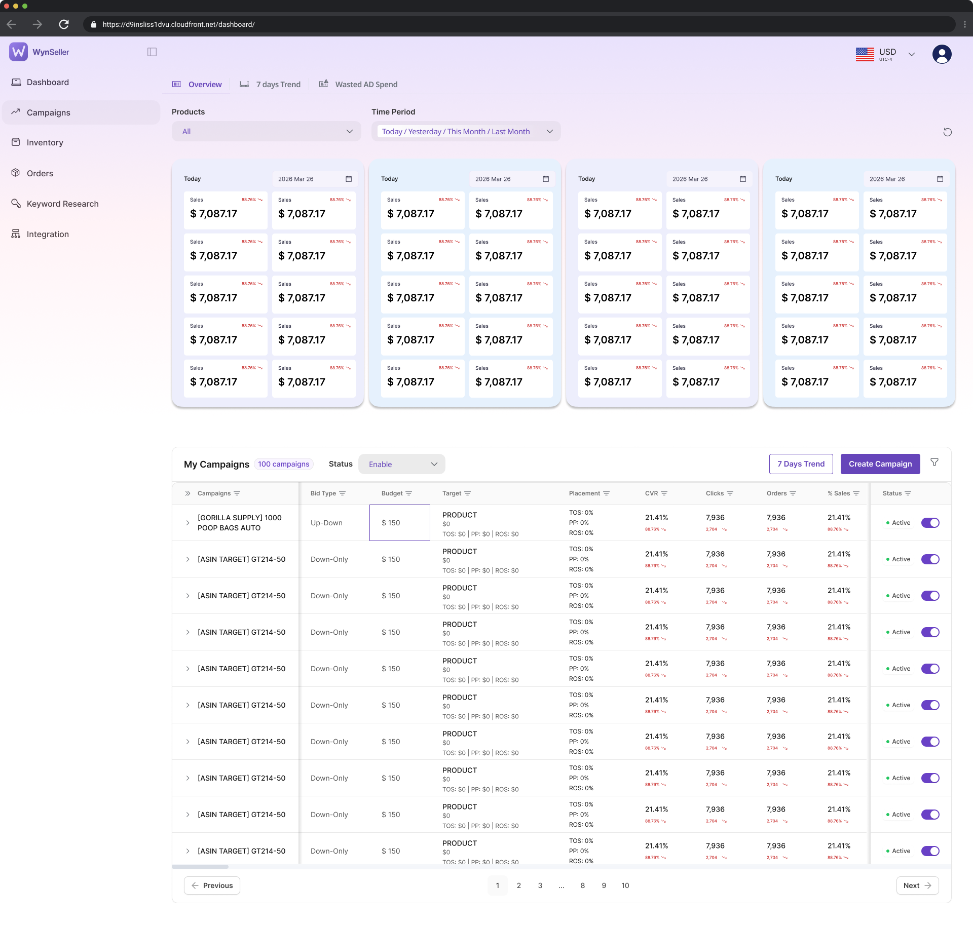This screenshot has height=925, width=973.
Task: Expand all rows double-chevron icon
Action: pos(188,493)
